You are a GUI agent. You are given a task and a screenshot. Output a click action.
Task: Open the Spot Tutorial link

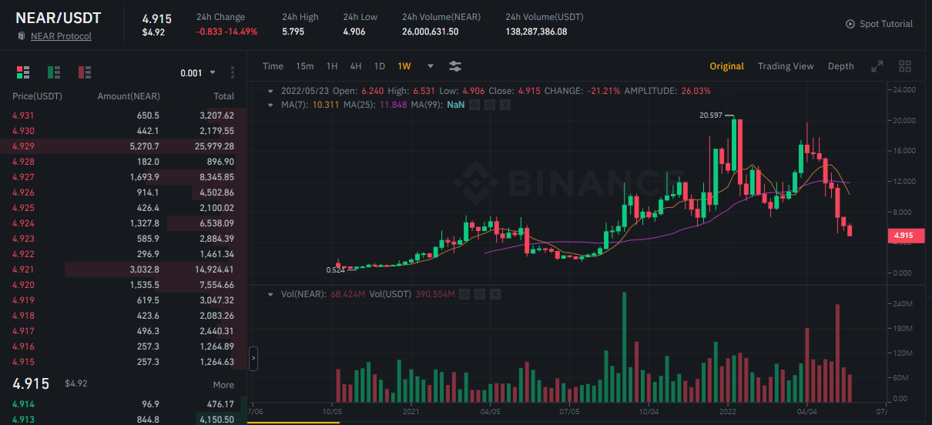click(886, 24)
